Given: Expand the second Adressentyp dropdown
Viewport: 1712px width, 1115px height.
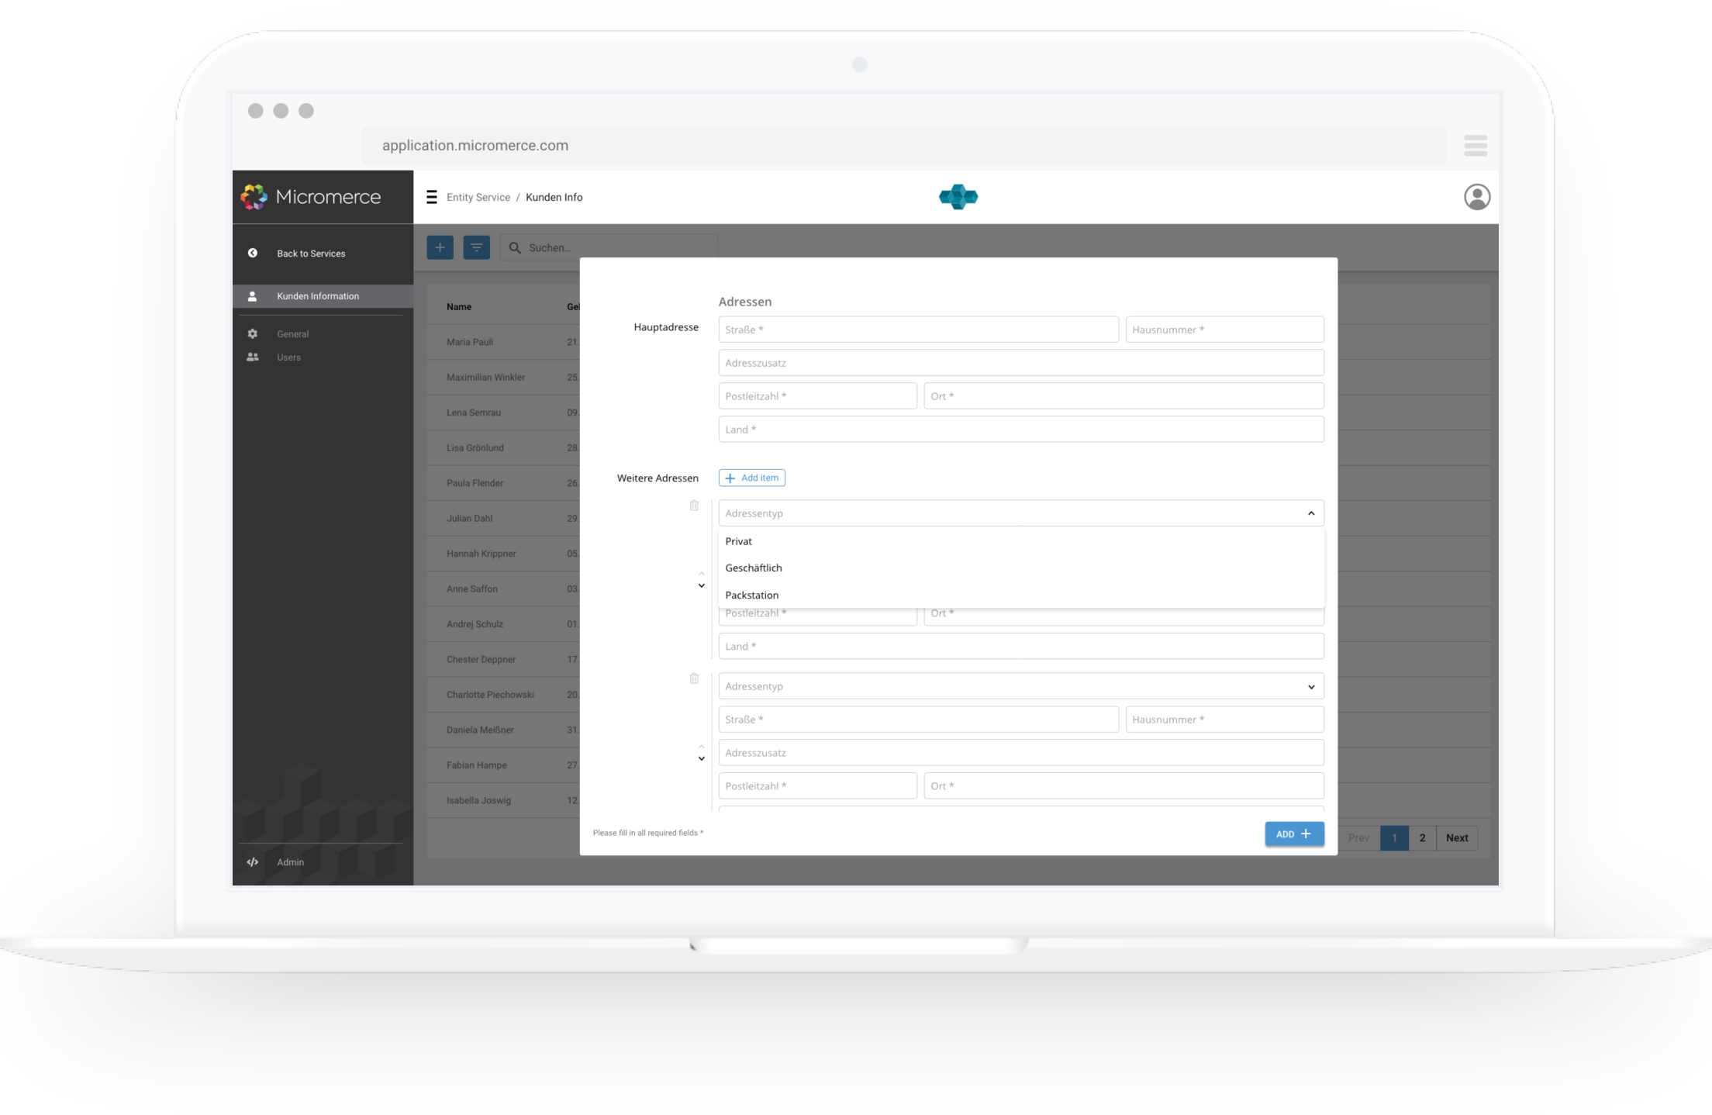Looking at the screenshot, I should (x=1310, y=686).
